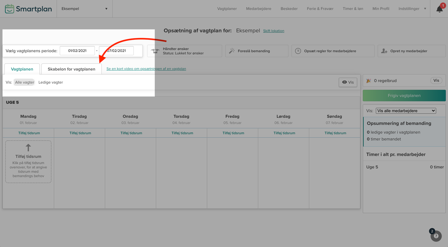Viewport: 448px width, 247px height.
Task: Click the Håndter ønsker icon
Action: [x=155, y=51]
